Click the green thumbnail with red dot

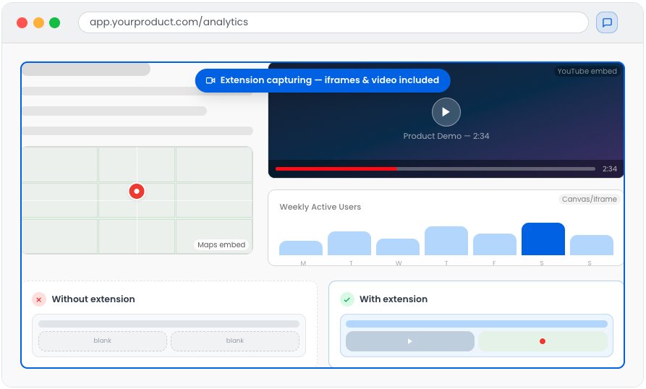pyautogui.click(x=543, y=341)
